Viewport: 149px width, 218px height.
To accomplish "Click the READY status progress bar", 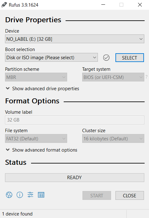I will (75, 178).
